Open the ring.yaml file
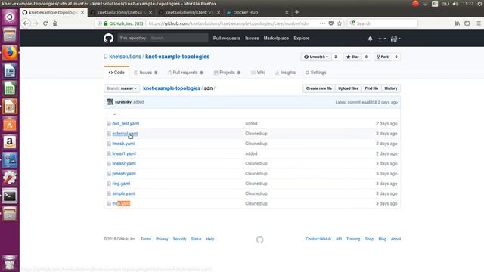The image size is (484, 272). click(x=121, y=184)
